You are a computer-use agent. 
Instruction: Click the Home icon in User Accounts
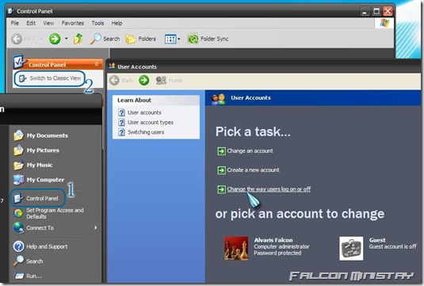tap(162, 80)
